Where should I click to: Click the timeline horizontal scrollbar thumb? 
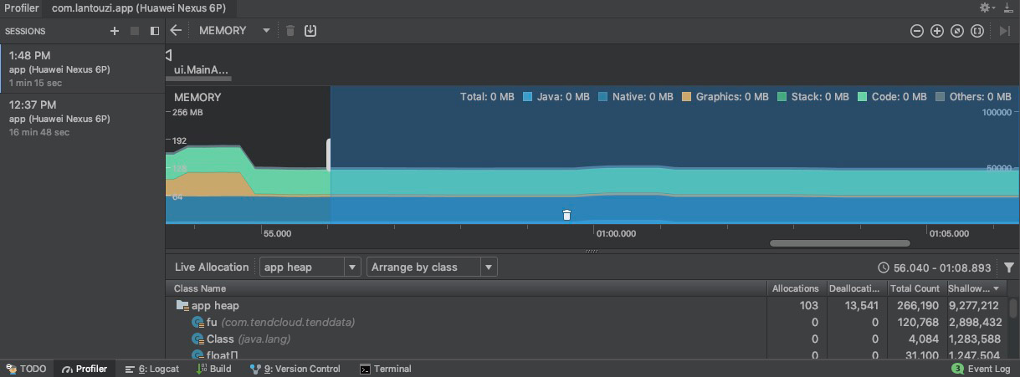pyautogui.click(x=839, y=243)
